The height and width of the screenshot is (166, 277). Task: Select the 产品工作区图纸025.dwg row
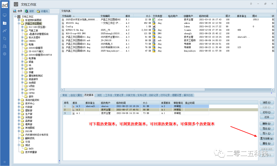tap(167, 47)
